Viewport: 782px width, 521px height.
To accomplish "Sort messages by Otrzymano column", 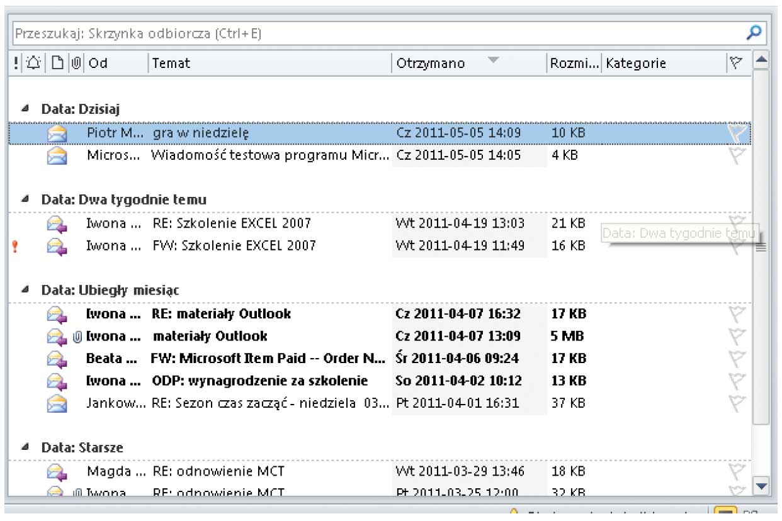I will click(441, 63).
